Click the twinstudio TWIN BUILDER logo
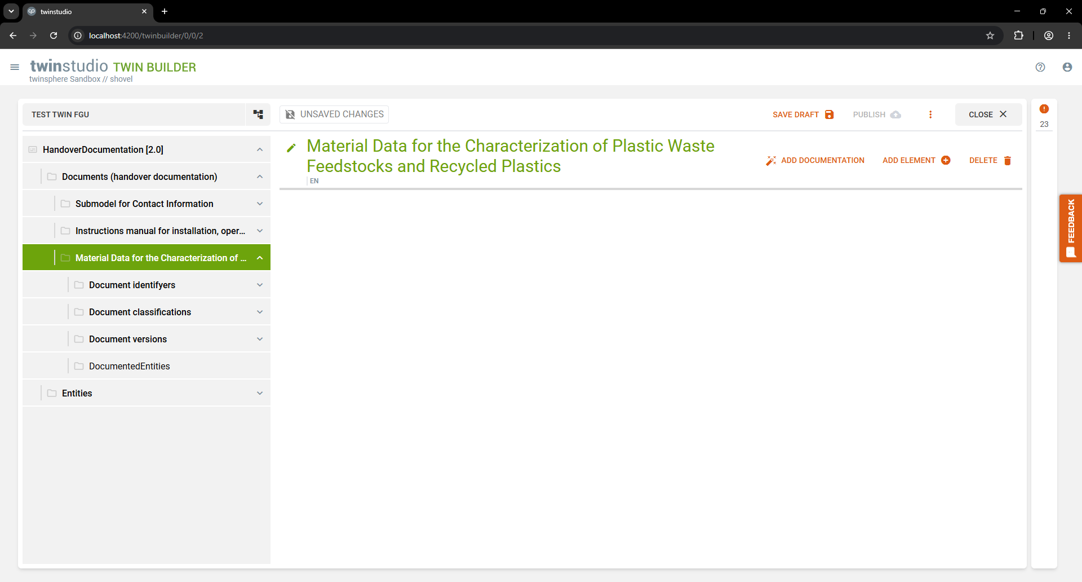1082x582 pixels. (113, 67)
